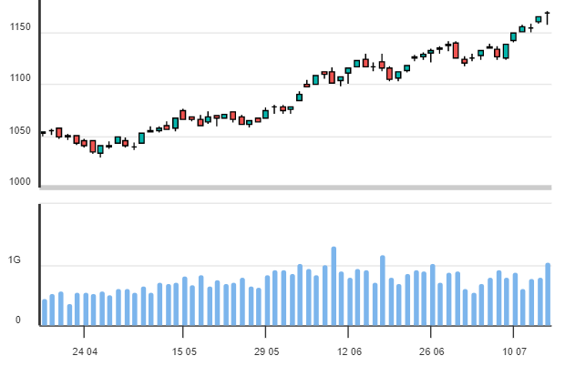Viewport: 565px width, 366px height.
Task: Click the 12 06 date label
Action: pos(349,351)
